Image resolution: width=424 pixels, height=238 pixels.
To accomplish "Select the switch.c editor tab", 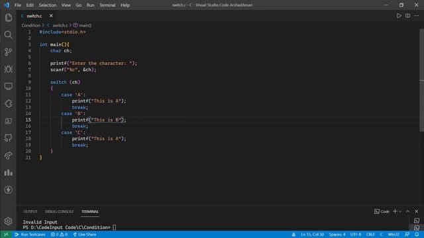I will point(34,16).
